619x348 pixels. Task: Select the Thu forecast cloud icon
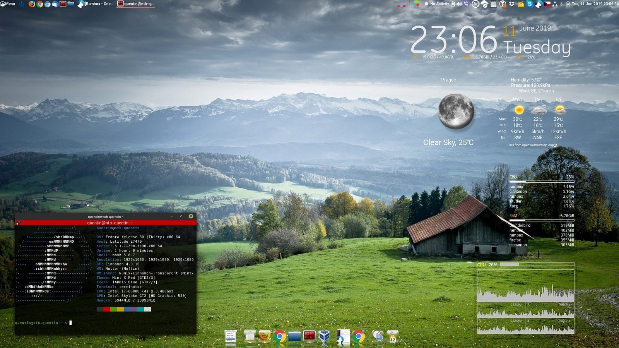(x=539, y=110)
